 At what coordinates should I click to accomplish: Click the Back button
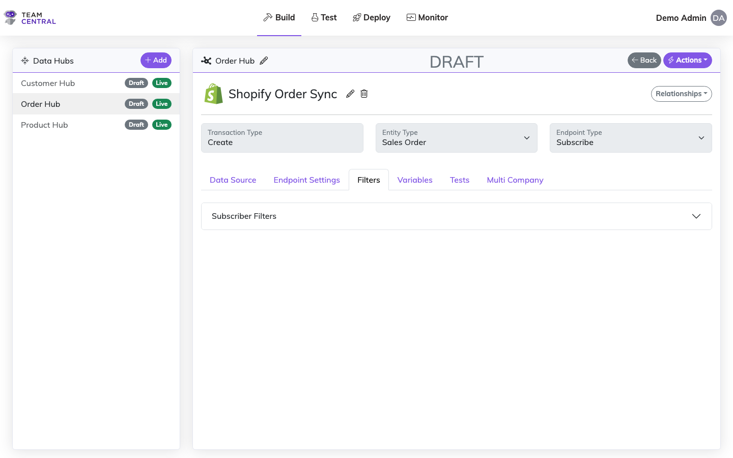pyautogui.click(x=644, y=60)
